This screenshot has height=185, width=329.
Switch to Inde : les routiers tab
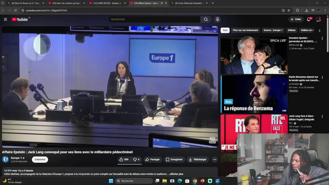tap(66, 3)
